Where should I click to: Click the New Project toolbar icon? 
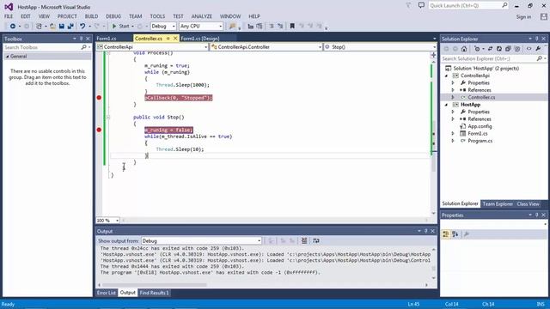pos(39,27)
